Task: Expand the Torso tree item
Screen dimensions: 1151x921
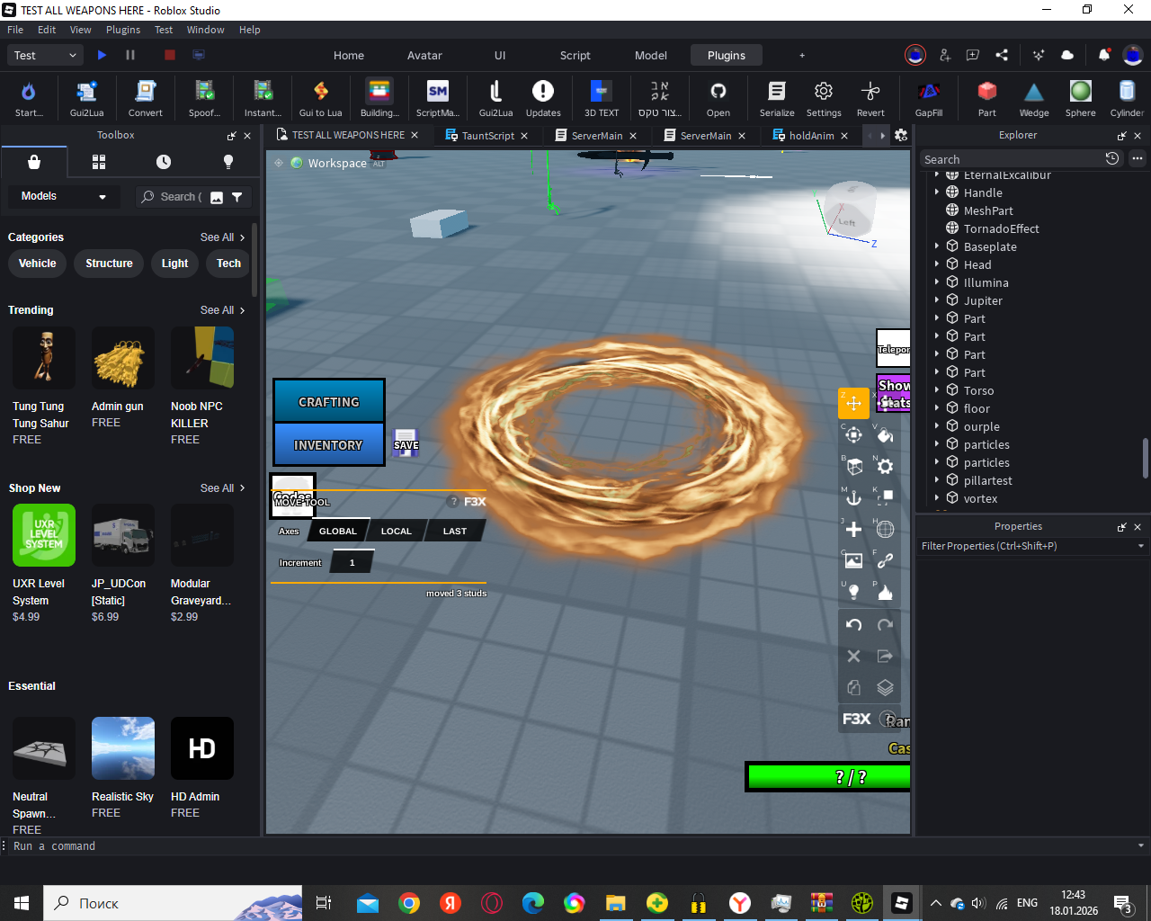Action: pos(936,389)
